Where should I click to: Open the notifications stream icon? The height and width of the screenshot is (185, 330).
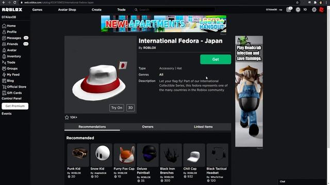pos(289,10)
